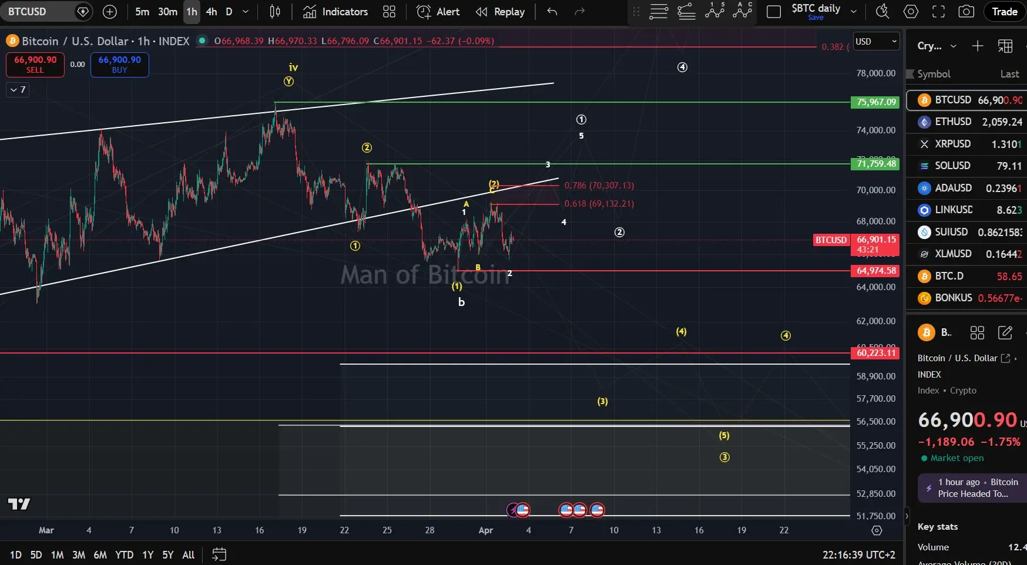The width and height of the screenshot is (1027, 565).
Task: Select the Fib retracement drawing tool
Action: (687, 12)
